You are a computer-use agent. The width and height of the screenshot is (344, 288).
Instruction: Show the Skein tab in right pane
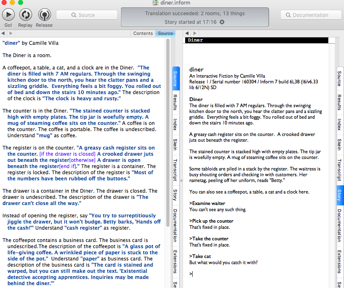pos(339,145)
